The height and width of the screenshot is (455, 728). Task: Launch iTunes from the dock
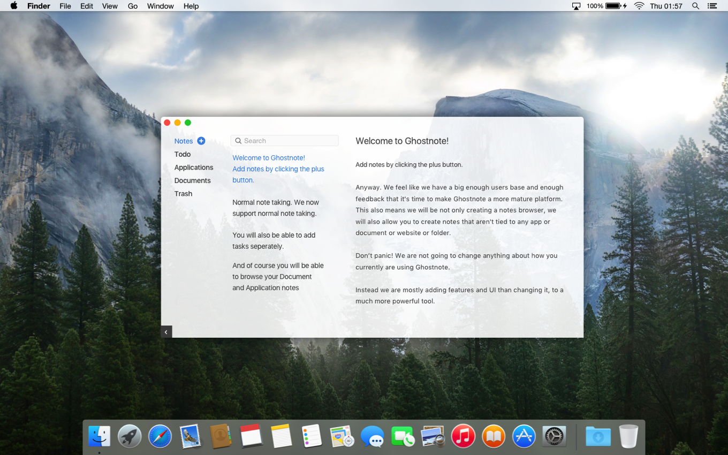coord(463,436)
